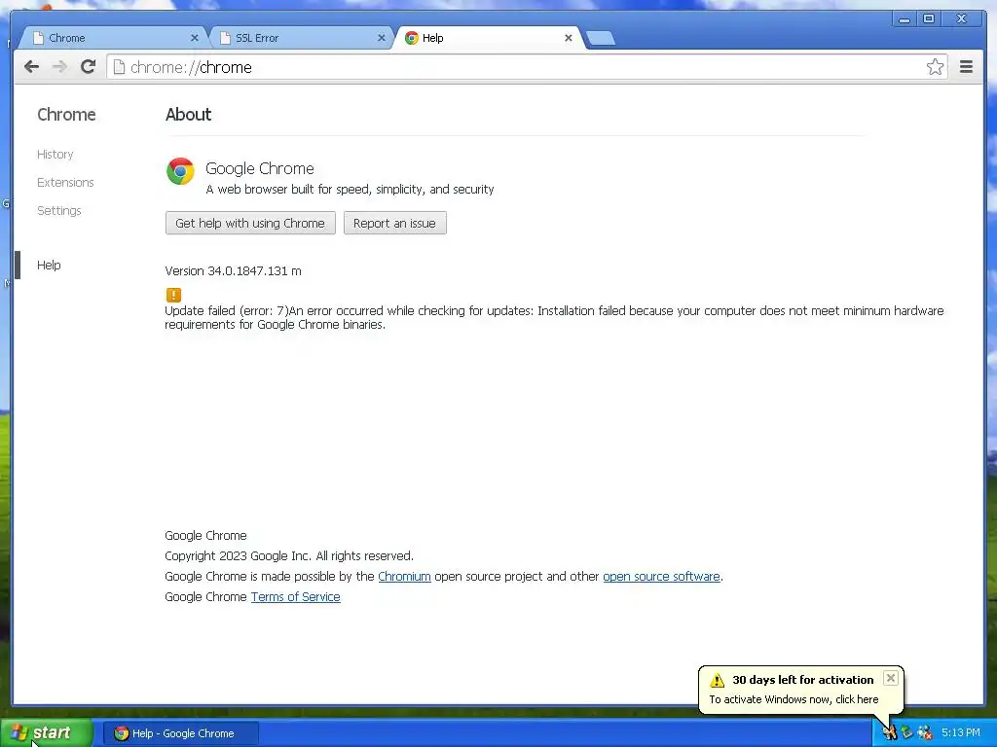Open the open source software link
The image size is (997, 747).
coord(661,576)
